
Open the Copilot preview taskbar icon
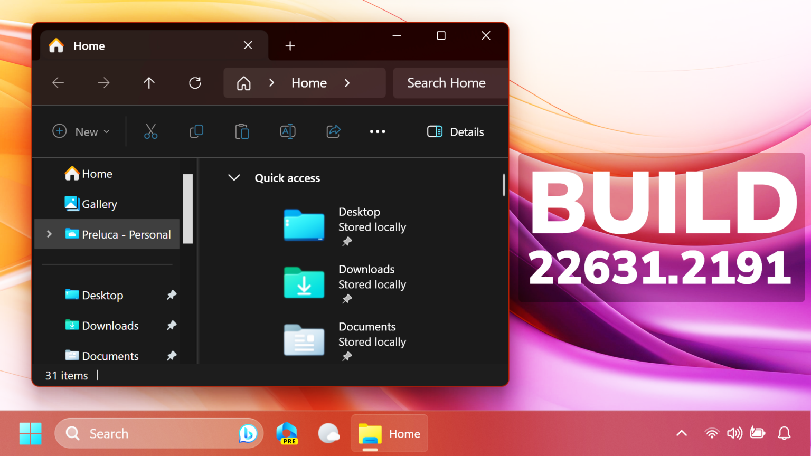(287, 434)
